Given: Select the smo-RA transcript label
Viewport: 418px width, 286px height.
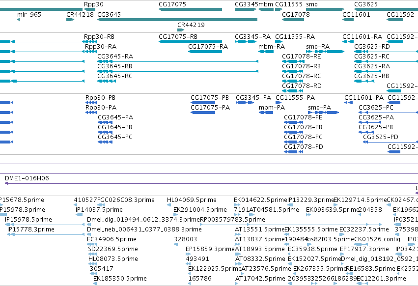Looking at the screenshot, I should [318, 46].
